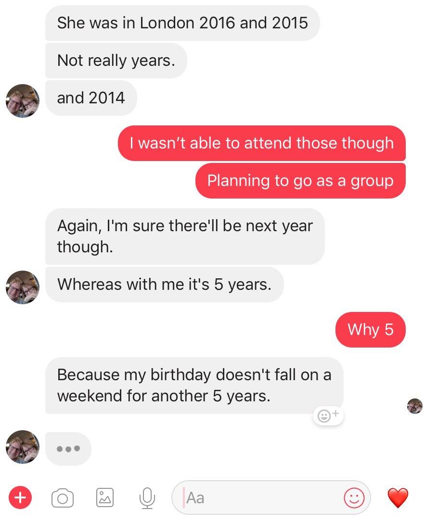Tap the red plus more-actions button

tap(20, 498)
